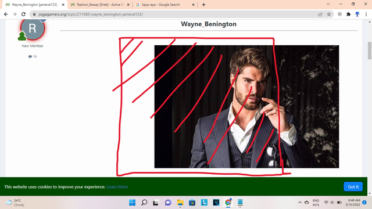This screenshot has width=372, height=209.
Task: Click the OneDrive cloud tray icon
Action: pyautogui.click(x=306, y=203)
